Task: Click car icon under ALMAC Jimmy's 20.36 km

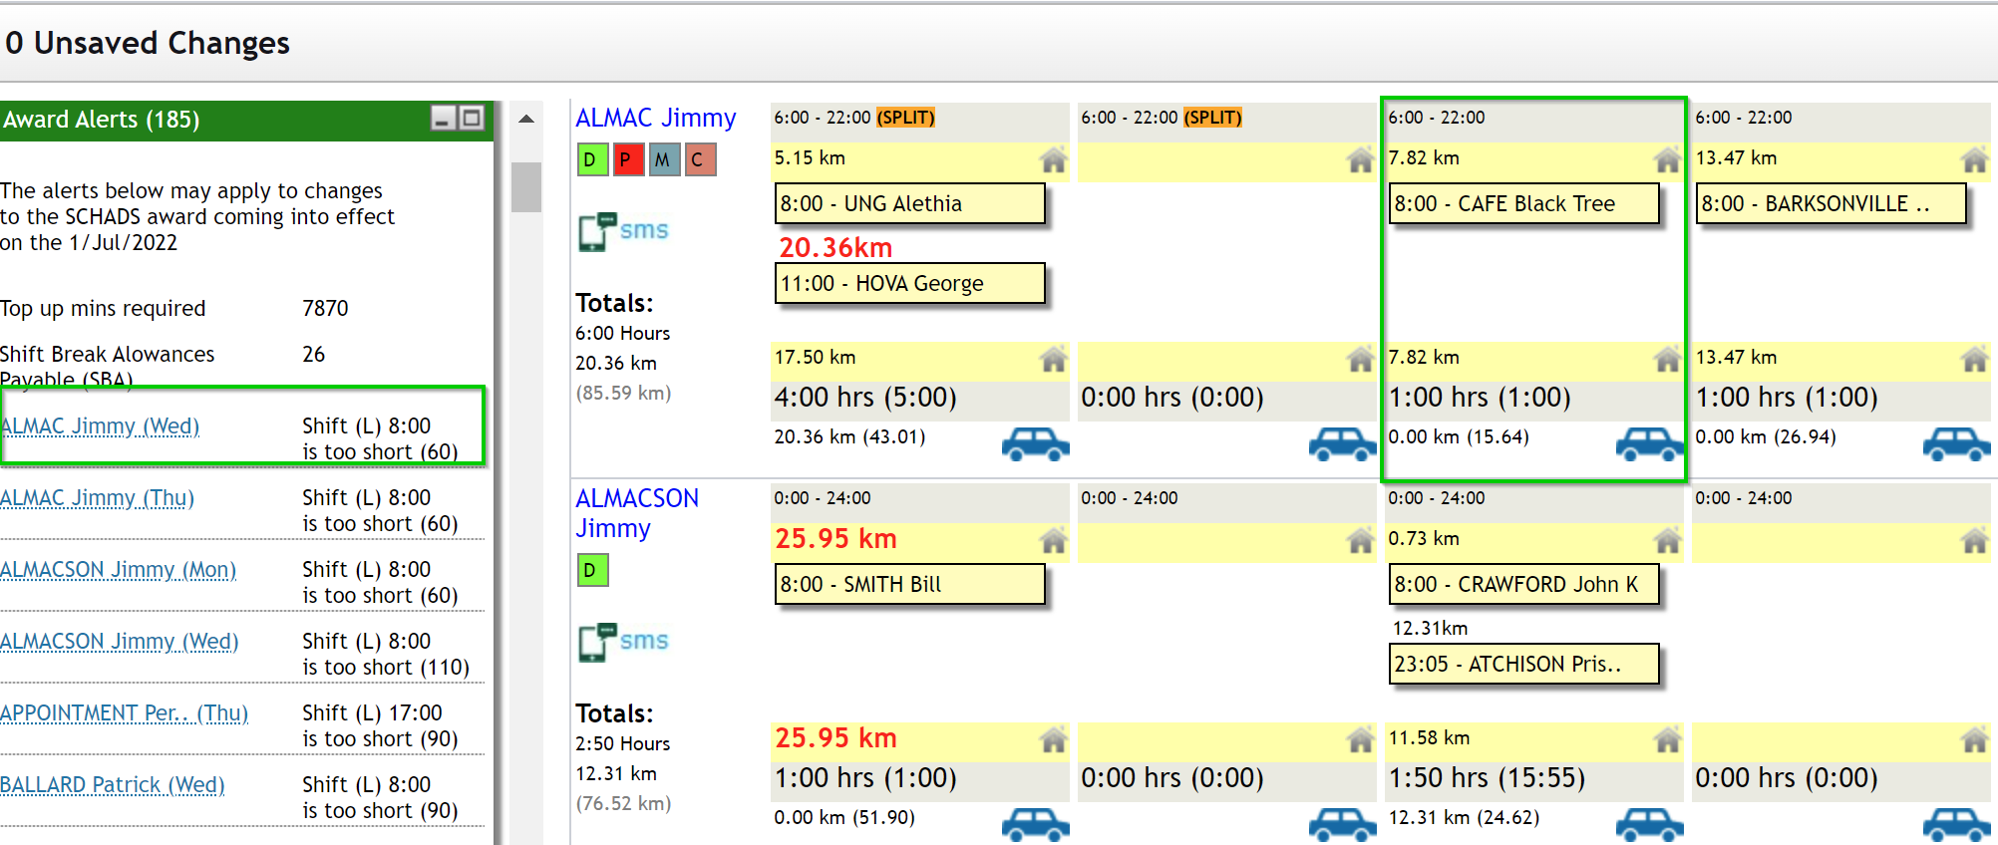Action: [x=1034, y=443]
